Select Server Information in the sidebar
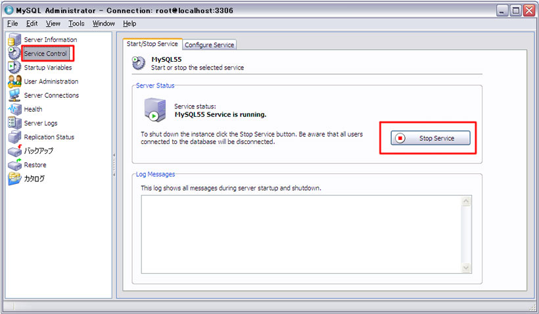This screenshot has width=539, height=314. 51,39
